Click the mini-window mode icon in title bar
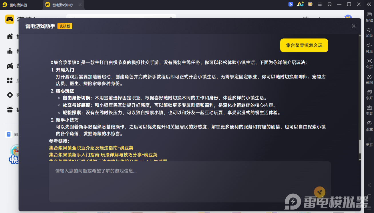Image resolution: width=374 pixels, height=213 pixels. (330, 4)
